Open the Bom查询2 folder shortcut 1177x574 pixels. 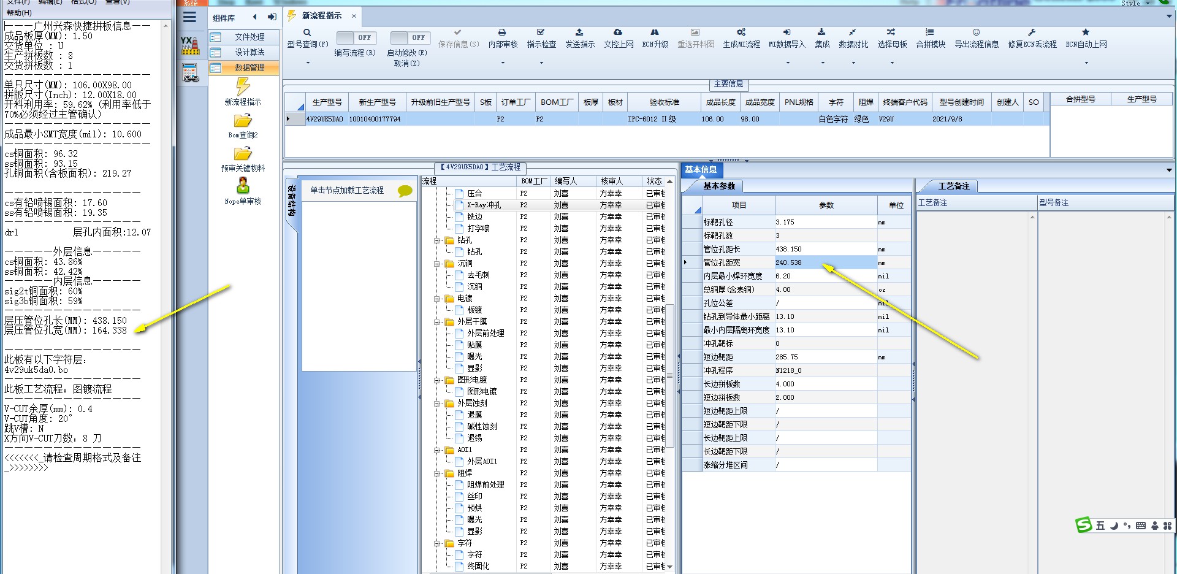tap(243, 126)
